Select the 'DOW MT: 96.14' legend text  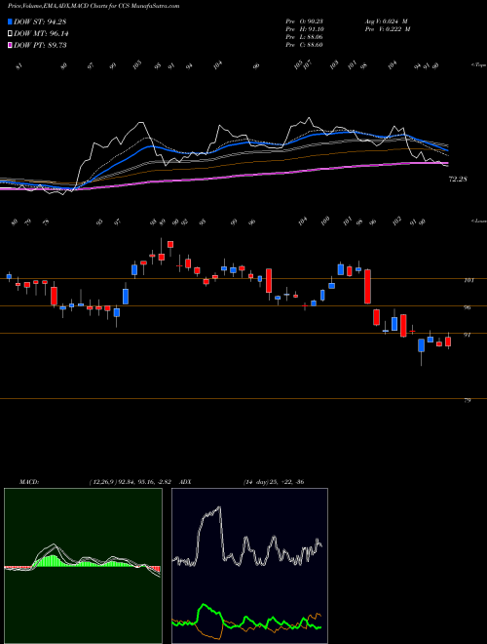[41, 34]
